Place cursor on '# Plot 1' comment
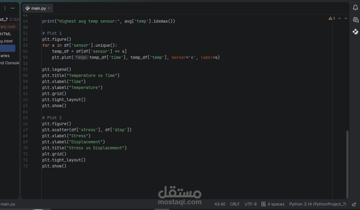Image resolution: width=360 pixels, height=210 pixels. 52,33
